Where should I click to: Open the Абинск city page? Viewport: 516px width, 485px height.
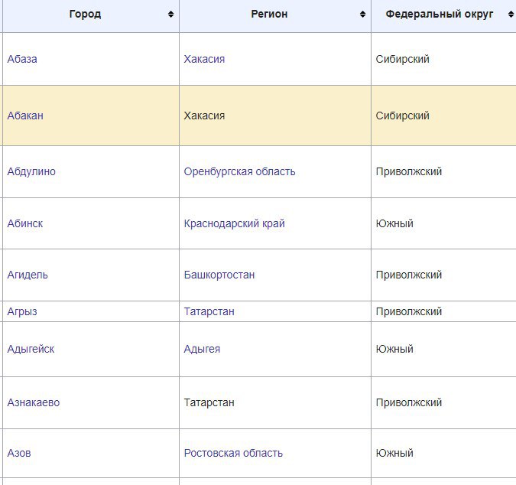(25, 224)
